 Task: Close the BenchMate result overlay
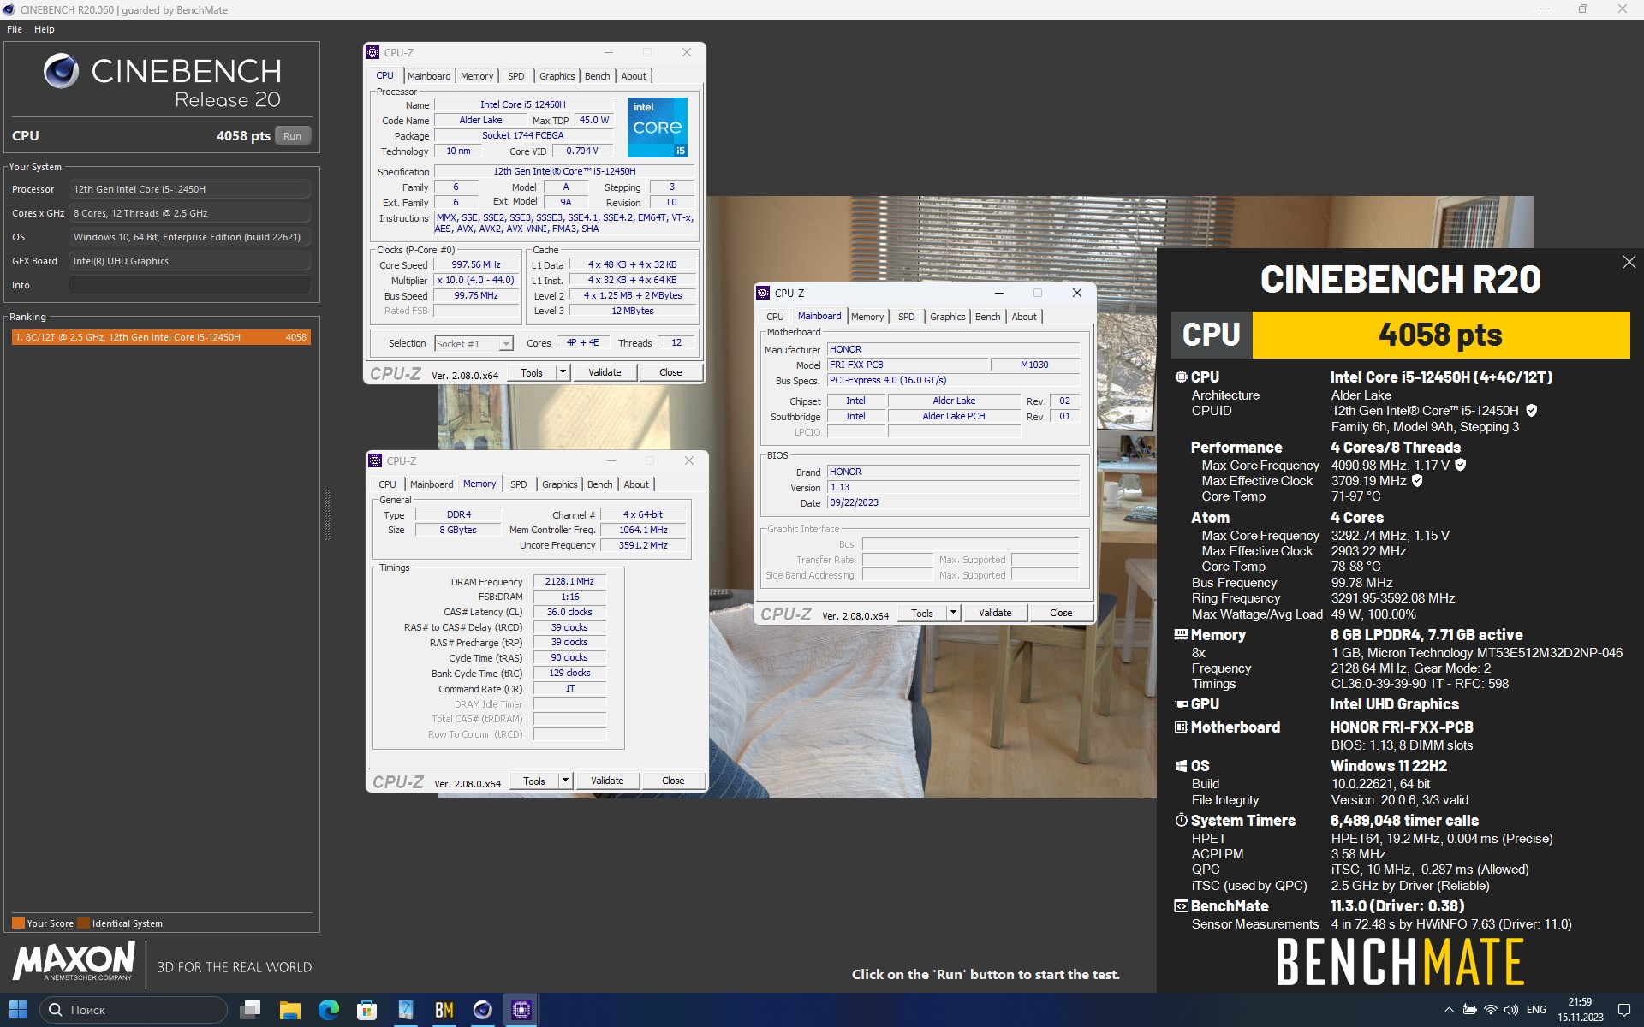click(1629, 262)
